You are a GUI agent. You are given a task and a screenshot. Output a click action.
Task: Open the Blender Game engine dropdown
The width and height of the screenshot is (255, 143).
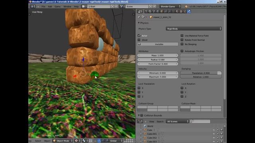point(170,6)
